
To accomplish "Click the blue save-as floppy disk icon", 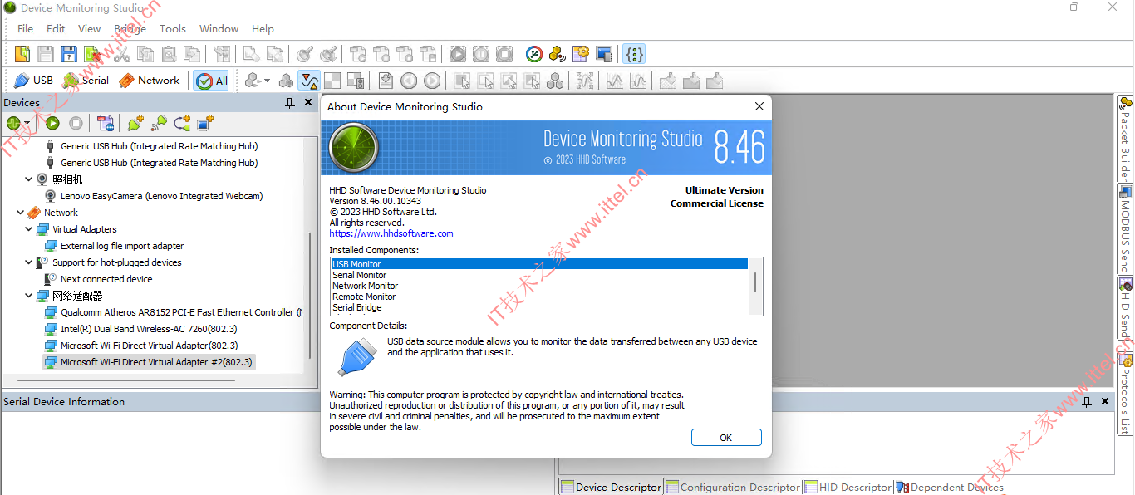I will (69, 54).
